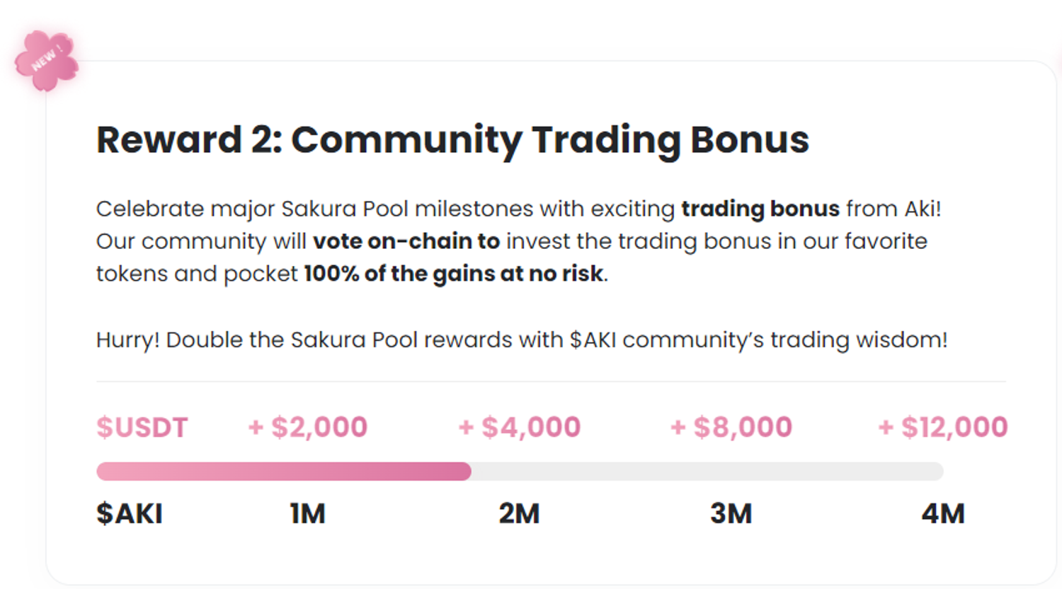Click the 4M milestone marker
Screen dimensions: 1062x589
click(943, 513)
